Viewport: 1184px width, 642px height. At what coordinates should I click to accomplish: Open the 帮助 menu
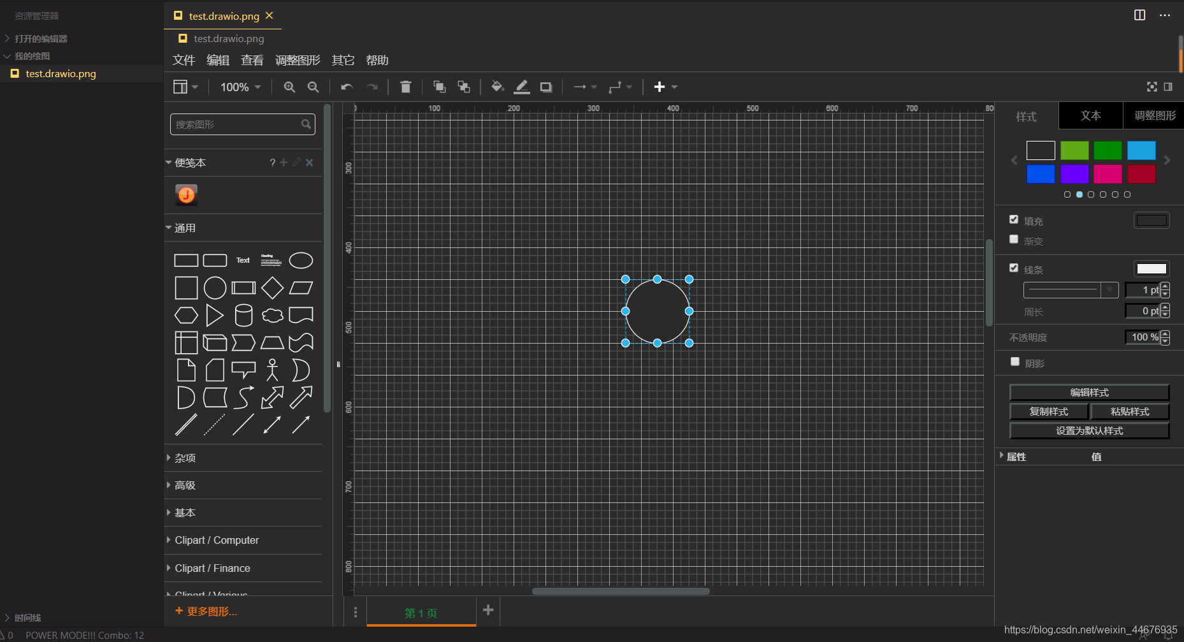point(377,60)
